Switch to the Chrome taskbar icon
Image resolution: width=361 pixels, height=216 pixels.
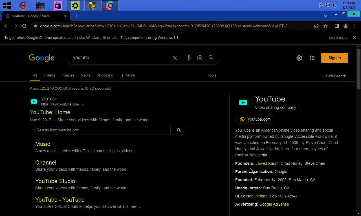(x=110, y=5)
